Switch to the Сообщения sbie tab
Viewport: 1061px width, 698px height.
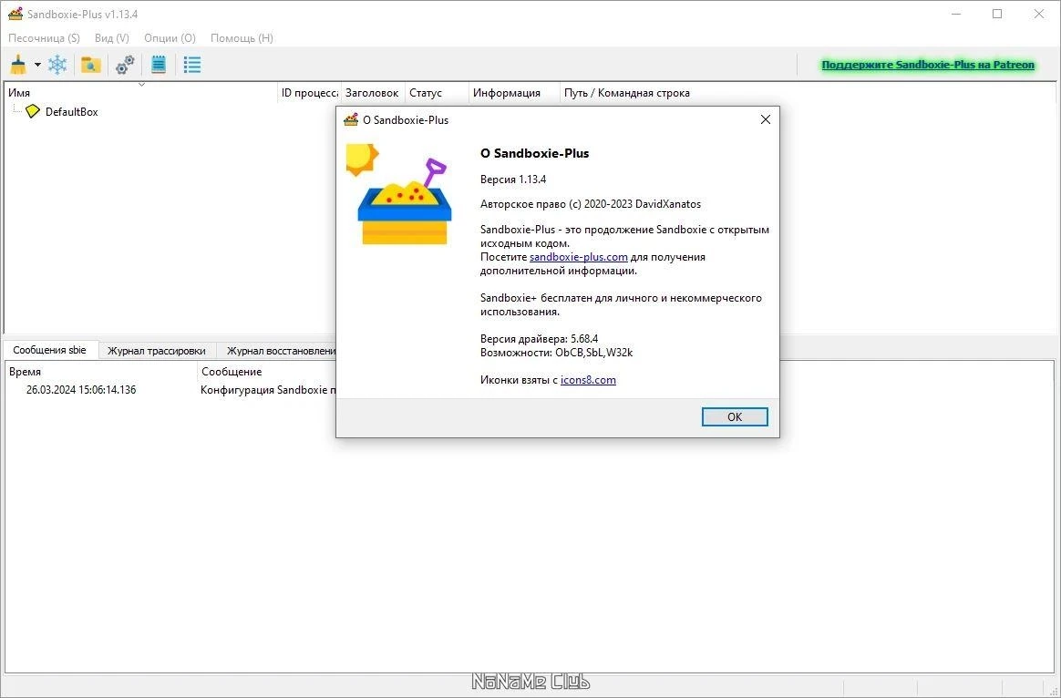tap(50, 350)
